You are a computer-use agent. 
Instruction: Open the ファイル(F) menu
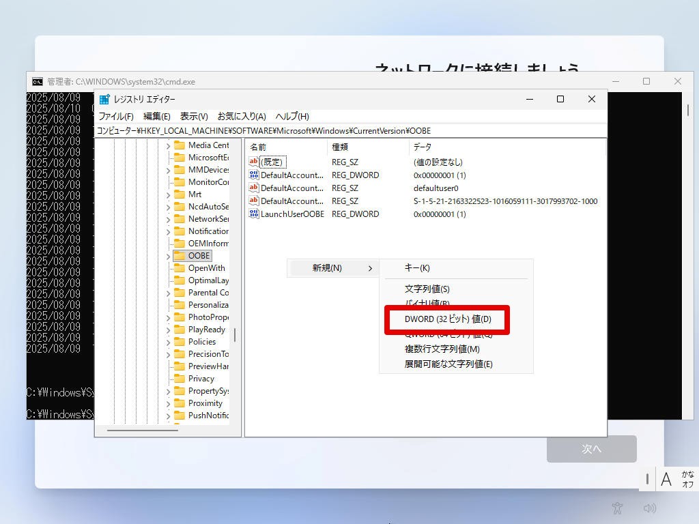pyautogui.click(x=116, y=116)
